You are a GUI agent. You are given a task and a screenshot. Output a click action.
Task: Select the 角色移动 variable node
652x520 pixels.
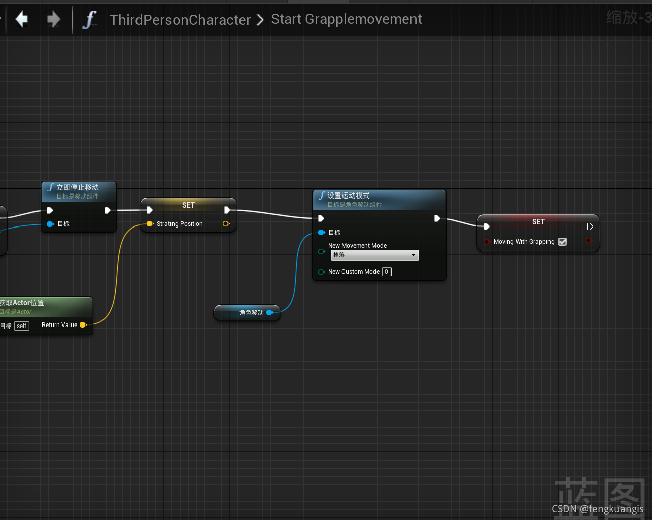[247, 313]
